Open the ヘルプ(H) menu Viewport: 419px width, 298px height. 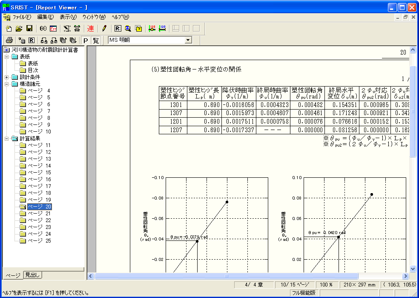point(120,17)
